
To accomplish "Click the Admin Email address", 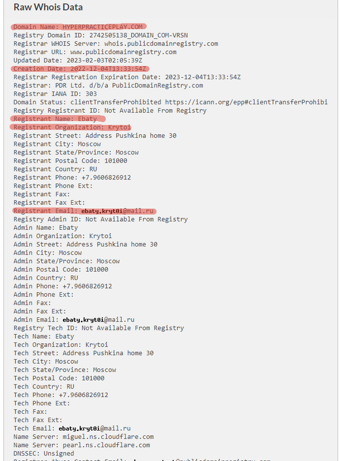I will (x=99, y=319).
